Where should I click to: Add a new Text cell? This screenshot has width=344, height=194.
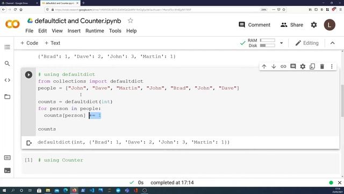(52, 43)
